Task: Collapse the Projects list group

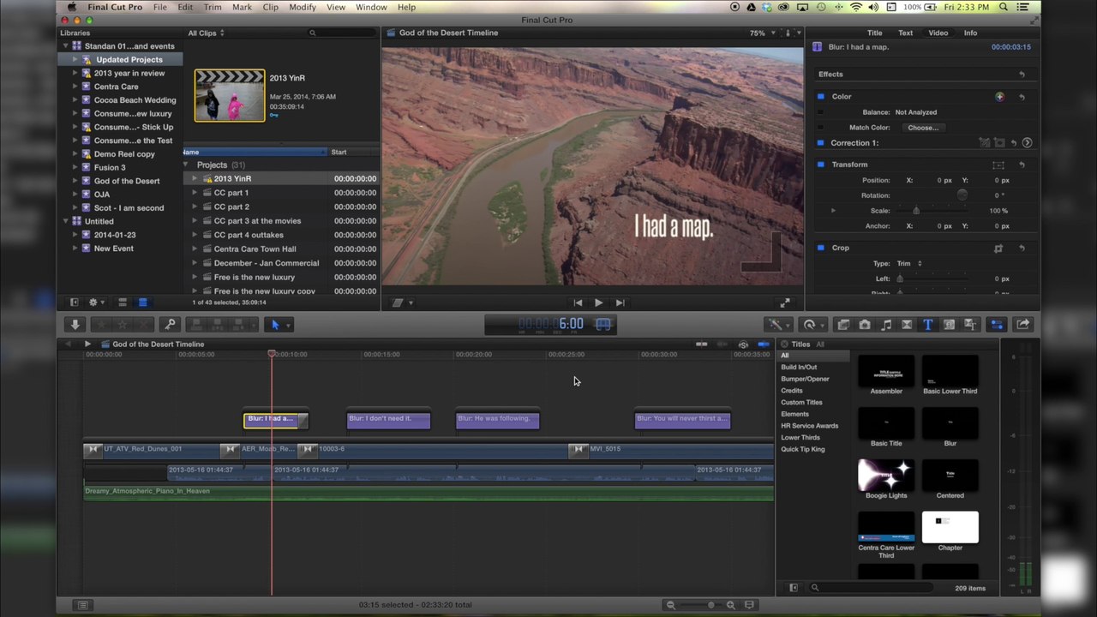Action: [x=186, y=165]
